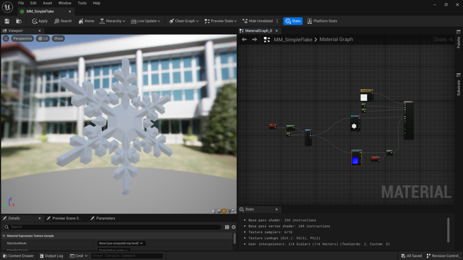Save the material with the floppy disk icon
Screen dimensions: 463x260
(7, 21)
